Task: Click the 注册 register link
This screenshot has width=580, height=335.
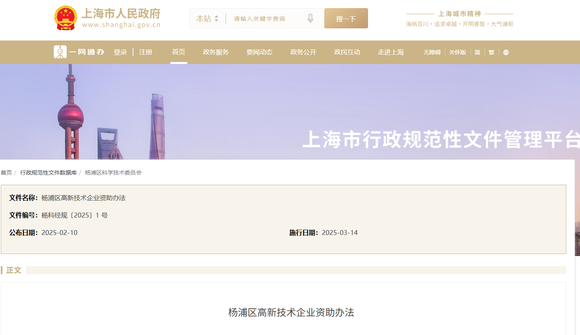Action: point(146,52)
